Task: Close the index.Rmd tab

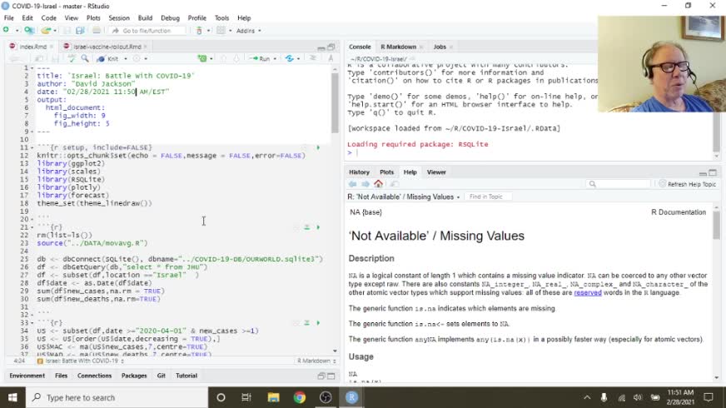Action: [x=52, y=47]
